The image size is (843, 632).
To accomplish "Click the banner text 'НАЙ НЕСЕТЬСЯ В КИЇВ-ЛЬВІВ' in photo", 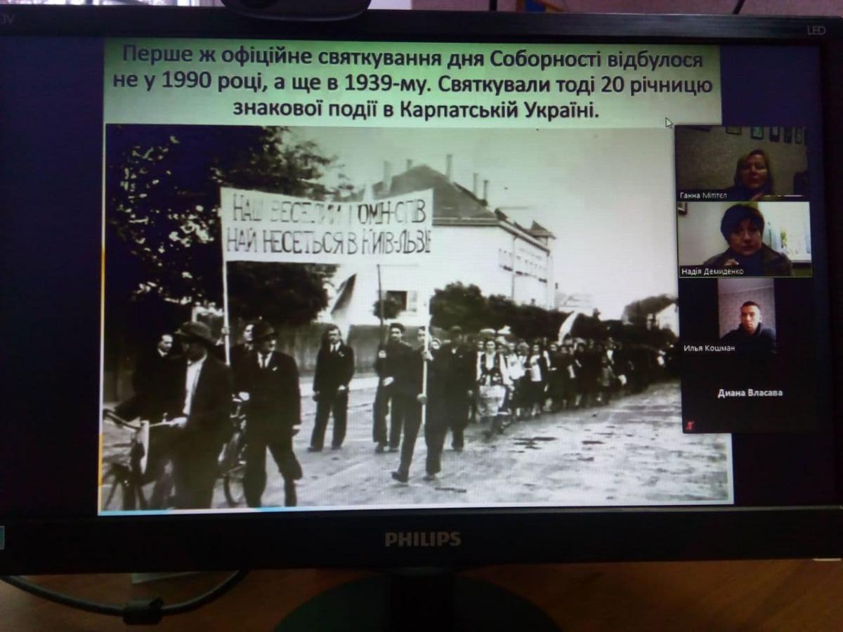I will click(327, 240).
